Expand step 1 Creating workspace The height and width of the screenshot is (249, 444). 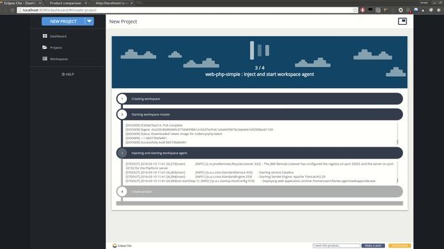[259, 99]
